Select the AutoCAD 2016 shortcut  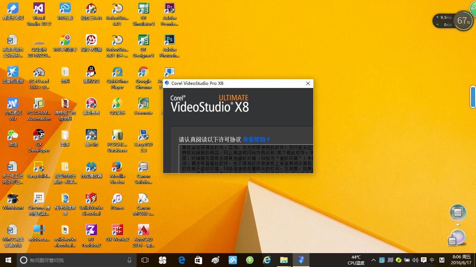click(144, 236)
